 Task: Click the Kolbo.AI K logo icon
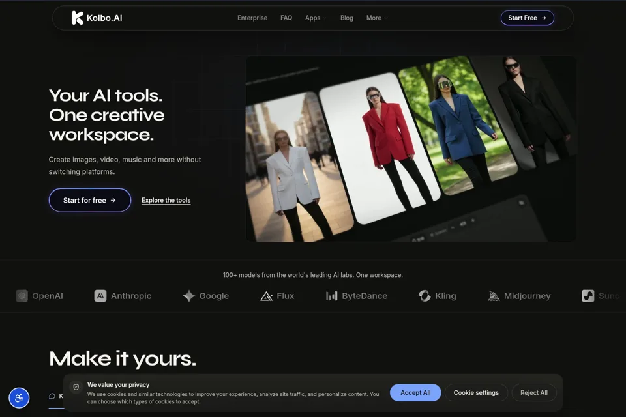77,18
